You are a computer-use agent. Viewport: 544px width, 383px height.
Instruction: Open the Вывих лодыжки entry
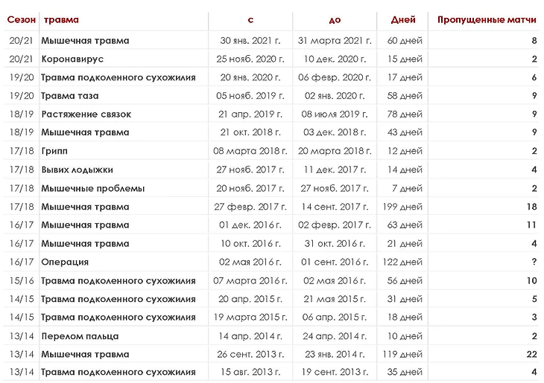tap(77, 170)
